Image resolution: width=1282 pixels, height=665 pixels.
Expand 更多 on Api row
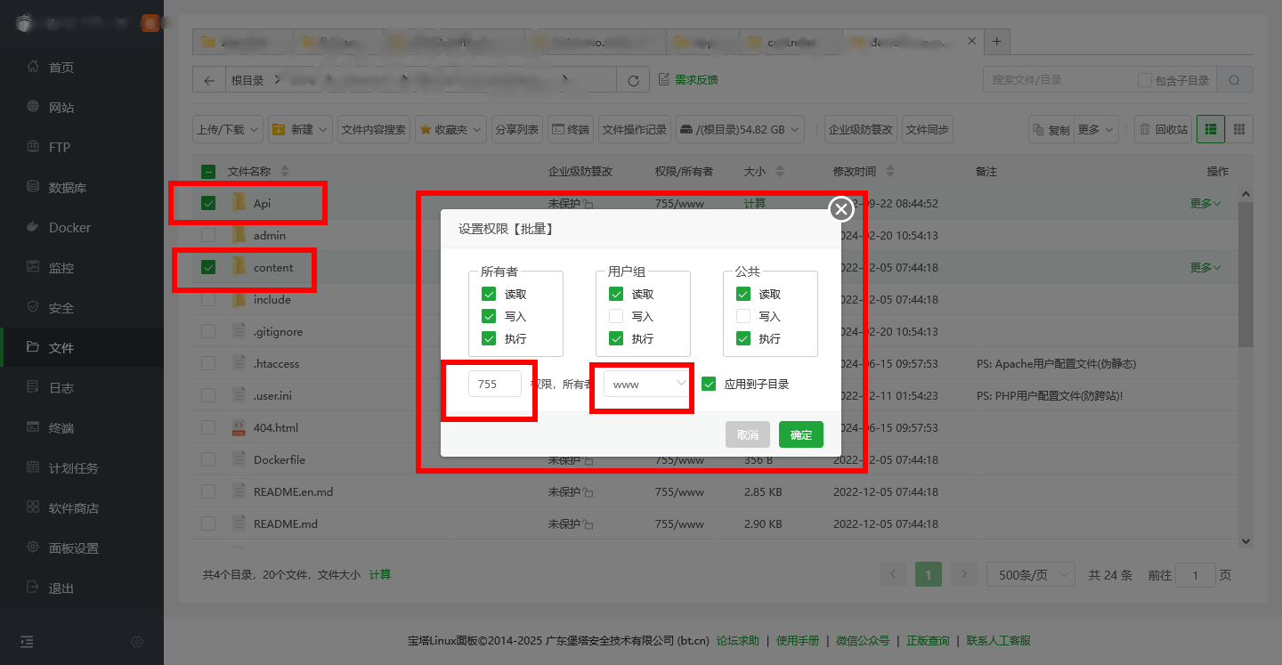(1205, 203)
